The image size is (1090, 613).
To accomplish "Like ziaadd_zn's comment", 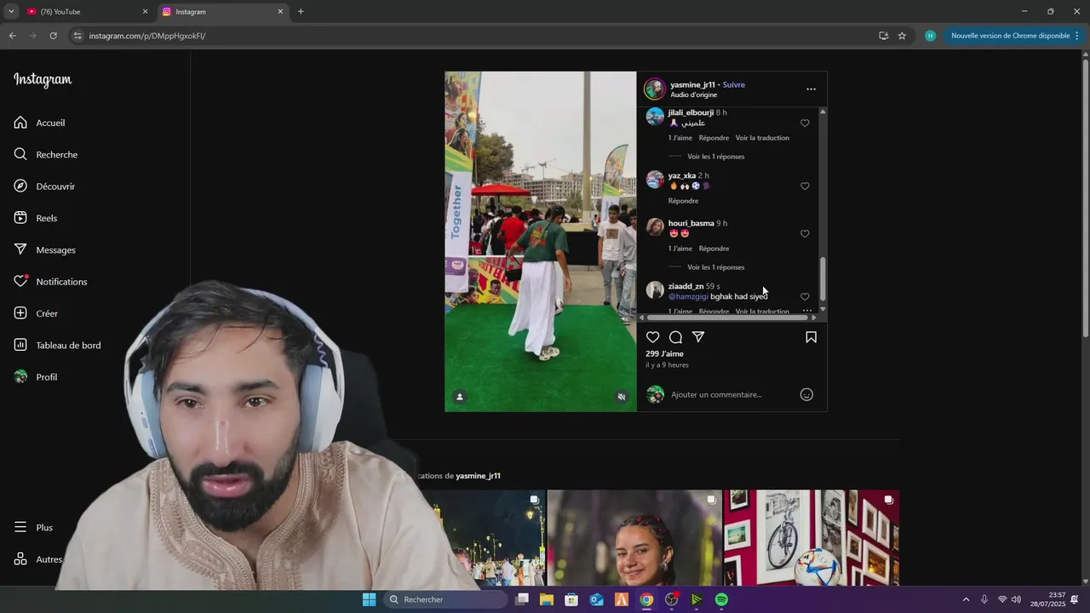I will tap(805, 297).
